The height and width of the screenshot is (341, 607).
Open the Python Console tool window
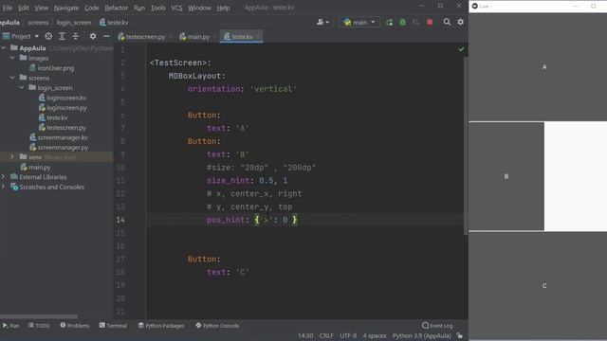[x=217, y=326]
